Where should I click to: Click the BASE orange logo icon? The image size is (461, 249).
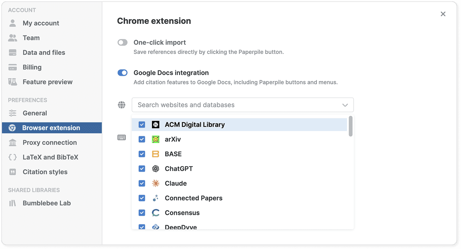[x=156, y=154]
